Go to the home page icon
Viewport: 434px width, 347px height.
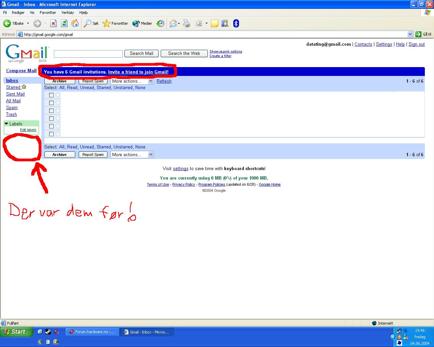[75, 23]
